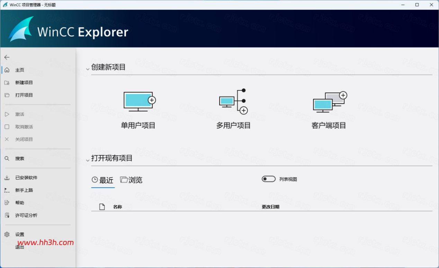Click the back arrow in sidebar
Screen dimensions: 439x268
point(7,57)
